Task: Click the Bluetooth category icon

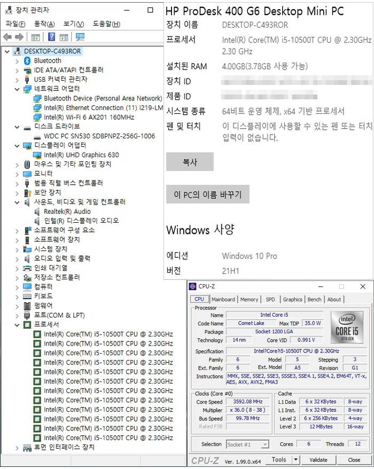Action: tap(27, 61)
